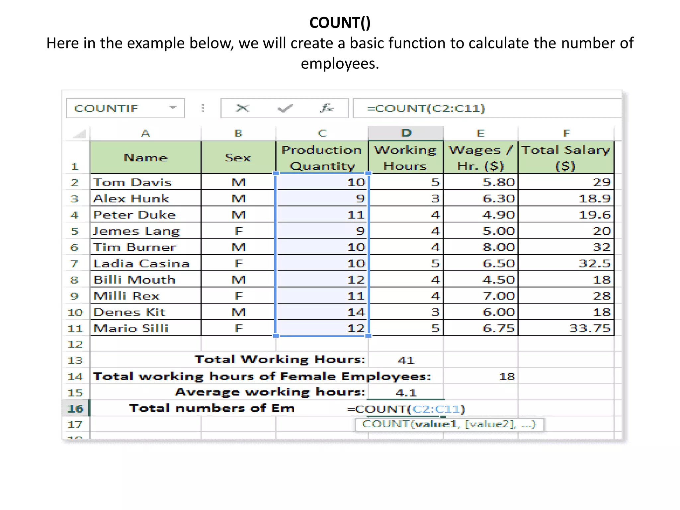Viewport: 680px width, 510px height.
Task: Click female employees hours value 18
Action: [x=480, y=376]
